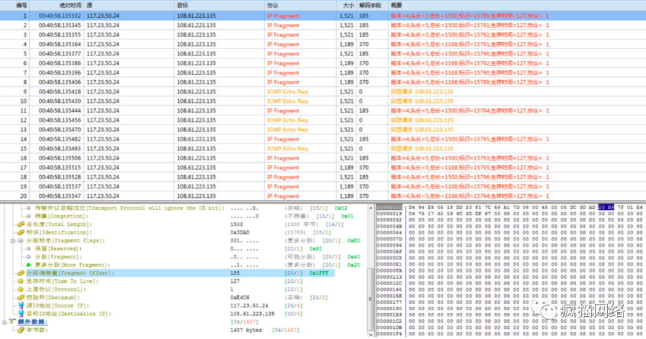The width and height of the screenshot is (646, 339).
Task: Click the Protocol field icon
Action: (x=20, y=289)
